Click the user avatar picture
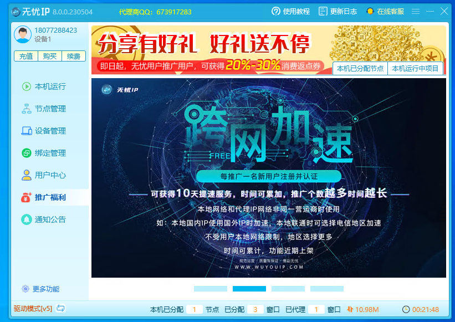 click(23, 34)
